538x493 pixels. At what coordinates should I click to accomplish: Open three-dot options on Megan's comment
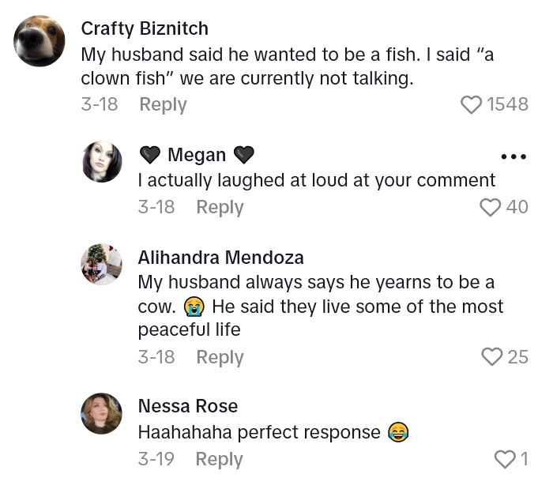513,156
